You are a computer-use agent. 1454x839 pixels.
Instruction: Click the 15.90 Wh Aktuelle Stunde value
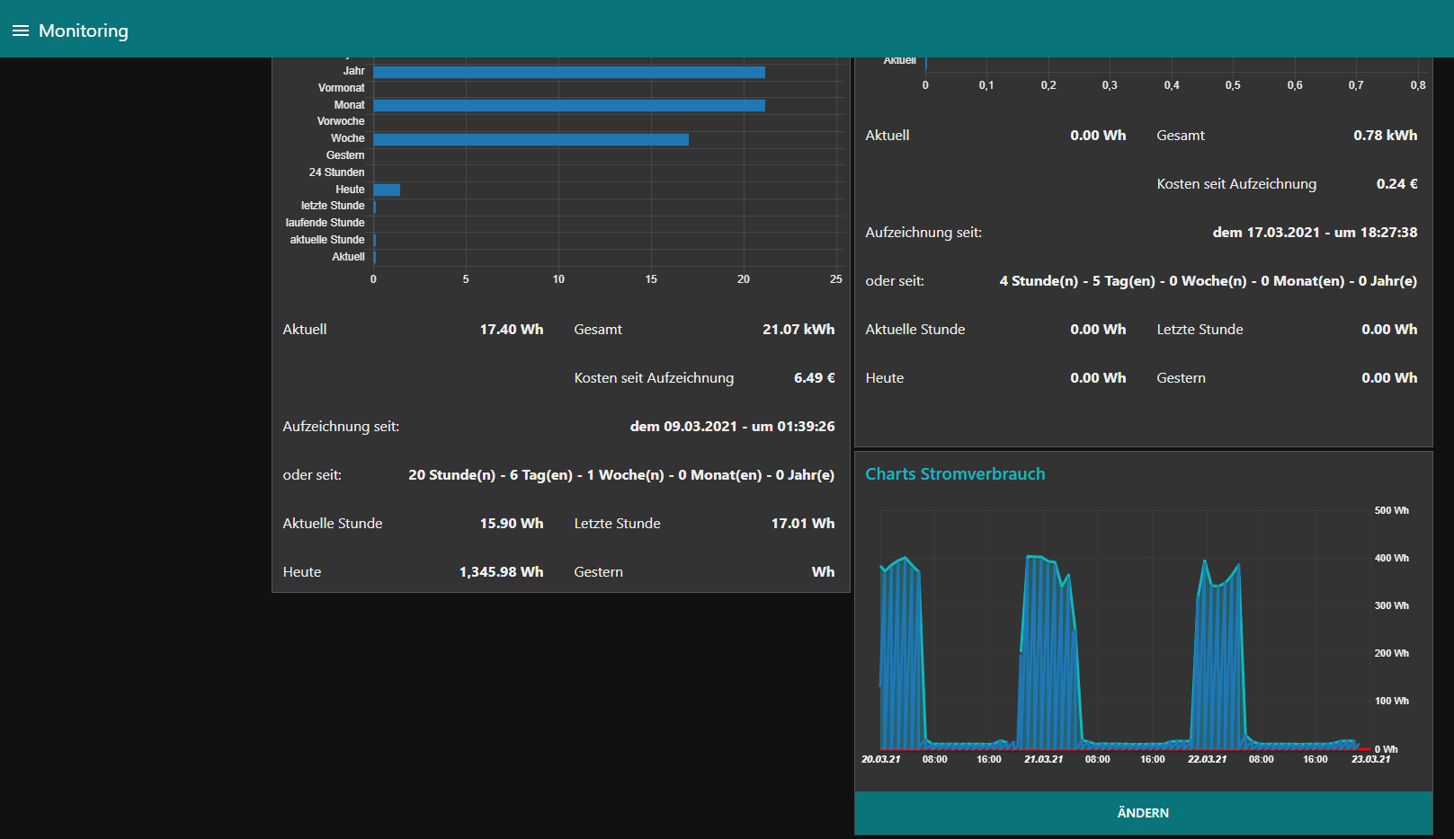coord(512,524)
